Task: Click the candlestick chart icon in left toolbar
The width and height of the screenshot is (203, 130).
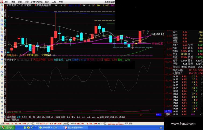Action: click(x=2, y=17)
